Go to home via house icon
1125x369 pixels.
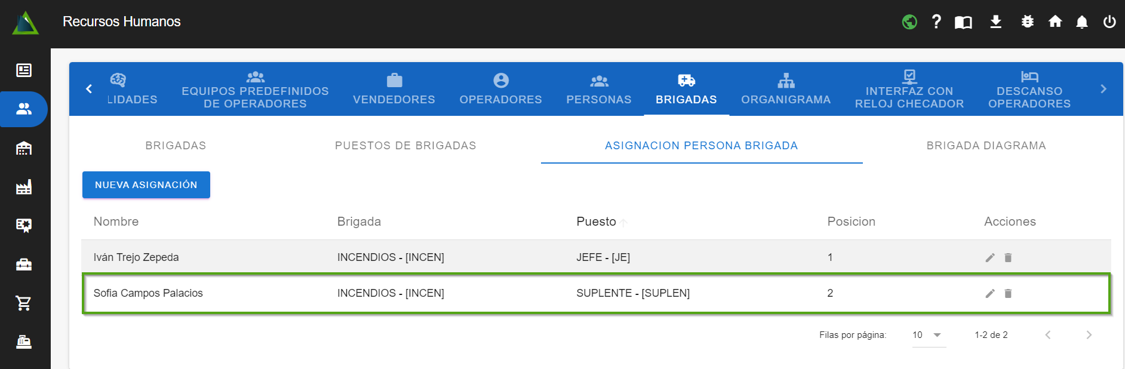1055,22
